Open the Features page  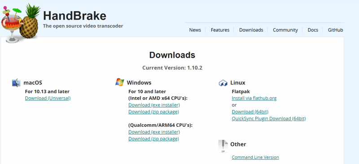pyautogui.click(x=220, y=30)
